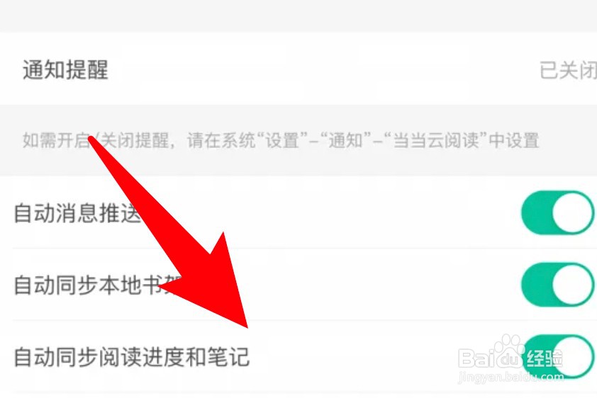Tap the 自动同步阅读进度和笔记 label text
Image resolution: width=597 pixels, height=398 pixels.
click(x=132, y=357)
